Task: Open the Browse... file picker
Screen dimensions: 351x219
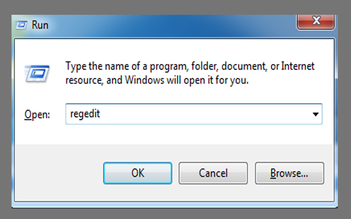Action: (x=289, y=173)
